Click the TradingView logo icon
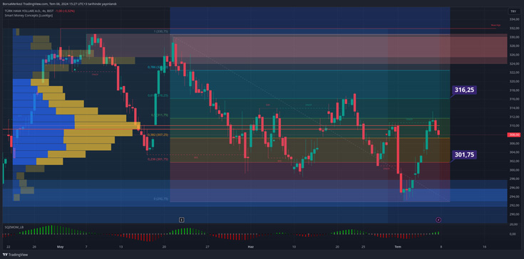Viewport: 524px width, 259px height. (5, 255)
